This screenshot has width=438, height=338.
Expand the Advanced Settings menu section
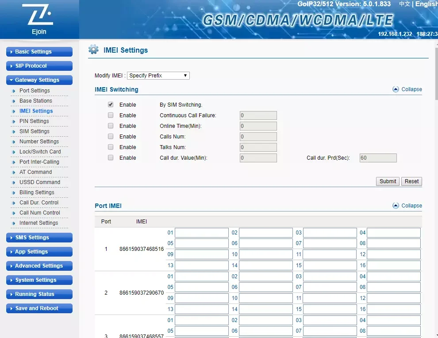coord(39,266)
